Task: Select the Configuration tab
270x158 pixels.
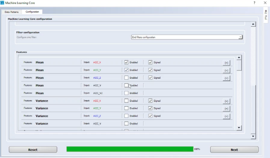Action: (x=32, y=12)
